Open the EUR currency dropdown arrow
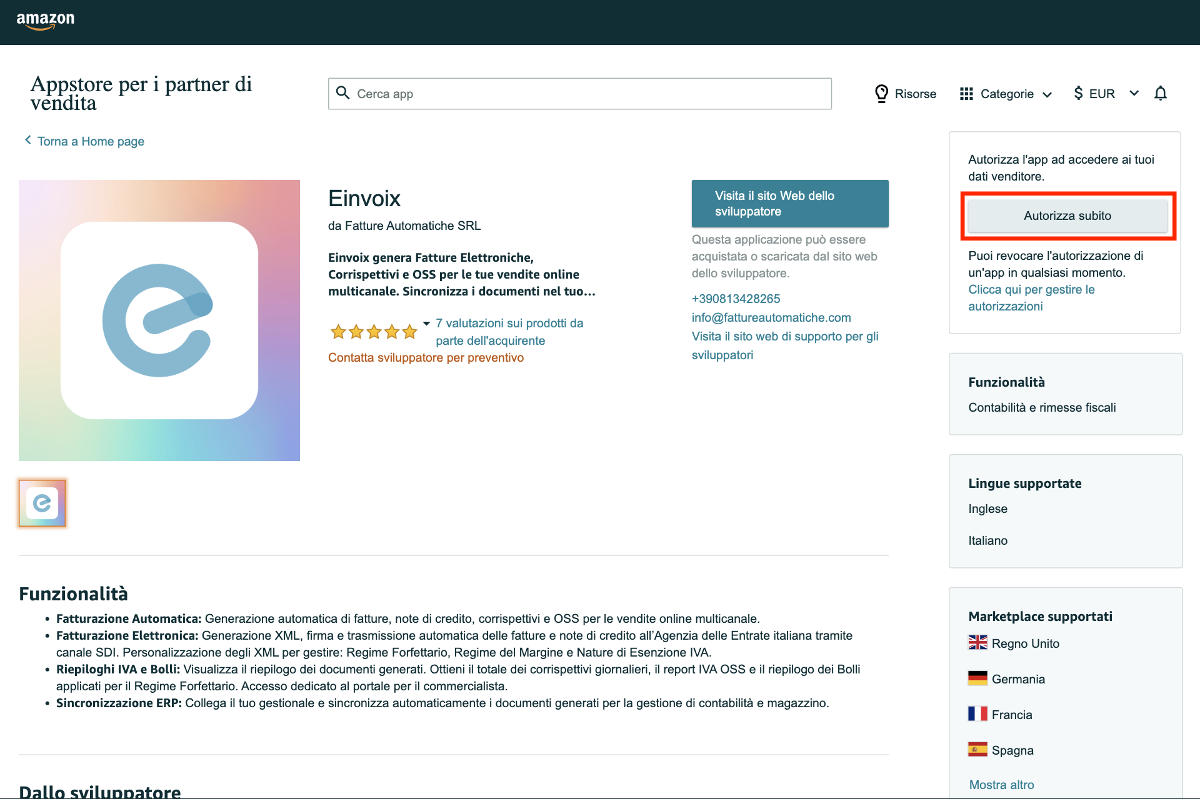The width and height of the screenshot is (1200, 799). click(1135, 94)
